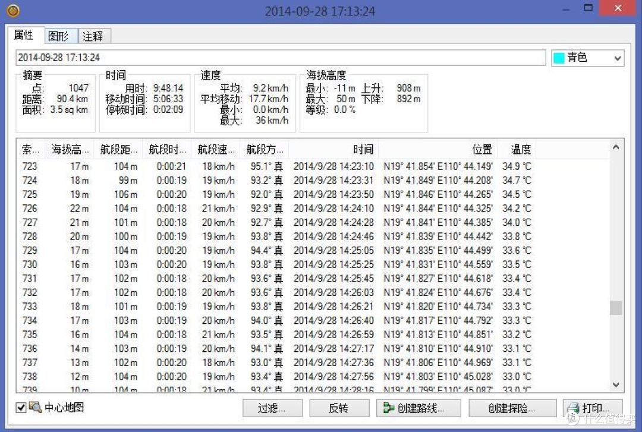This screenshot has height=432, width=642.
Task: Click the 创建路线... button
Action: tap(418, 408)
